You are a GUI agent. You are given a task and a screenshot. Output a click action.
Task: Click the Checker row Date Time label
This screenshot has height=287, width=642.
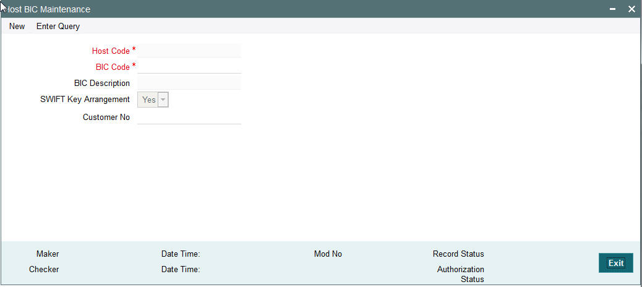[x=181, y=270]
